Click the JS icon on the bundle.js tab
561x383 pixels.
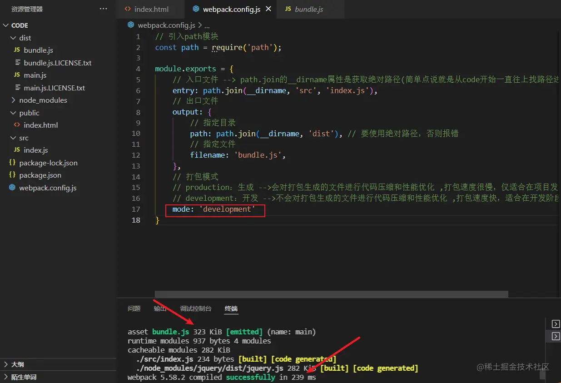[x=288, y=9]
